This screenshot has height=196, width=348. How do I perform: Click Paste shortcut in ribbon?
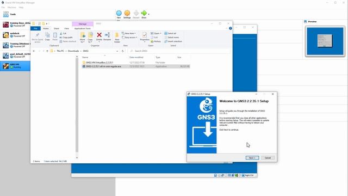(x=67, y=41)
